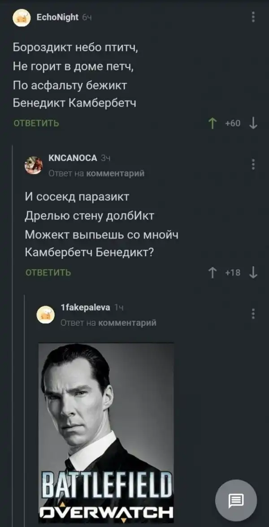Downvote EchoNight's comment
This screenshot has height=527, width=269.
pos(253,123)
